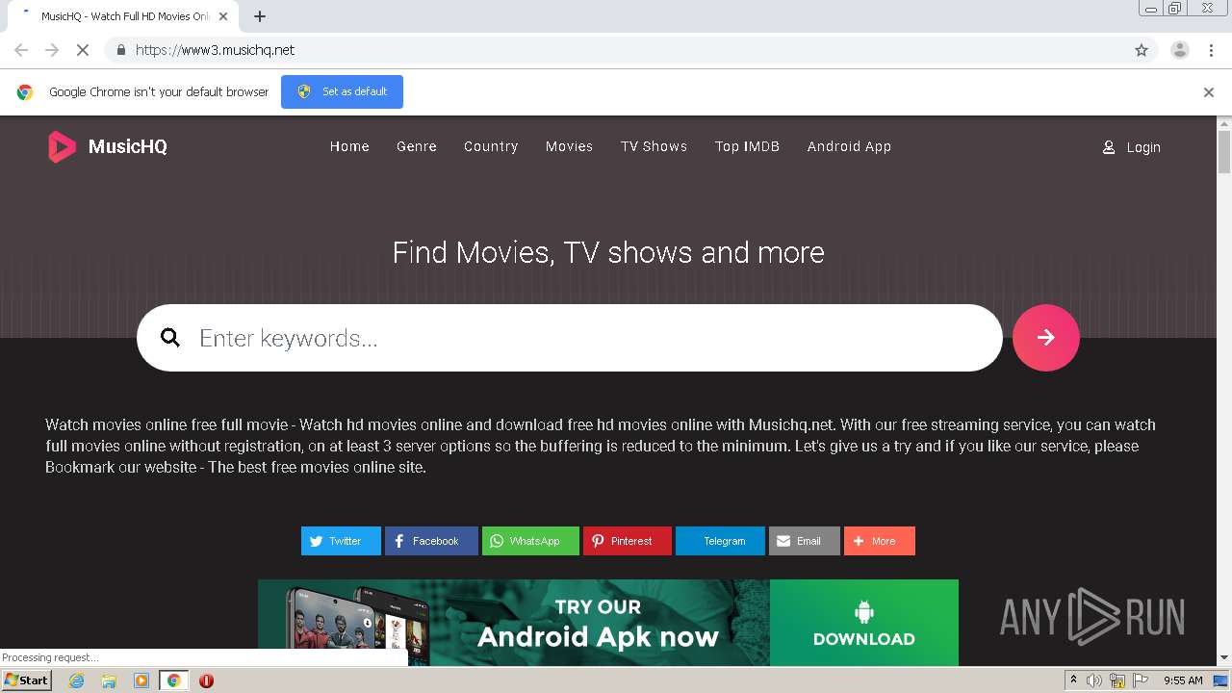Viewport: 1232px width, 693px height.
Task: Open the TV Shows section
Action: [x=654, y=146]
